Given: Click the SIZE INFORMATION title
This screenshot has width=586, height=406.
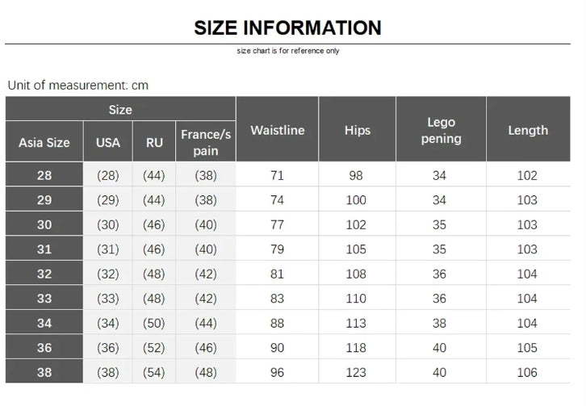Looking at the screenshot, I should pos(287,27).
